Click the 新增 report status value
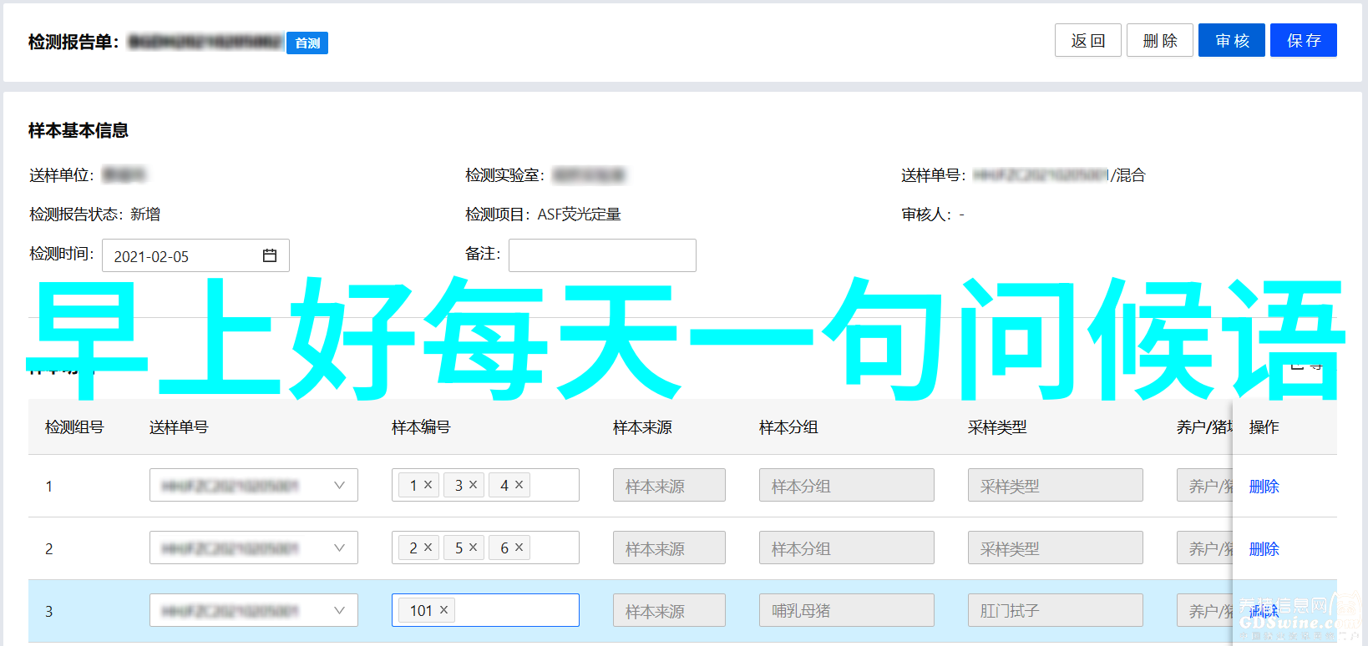Image resolution: width=1368 pixels, height=646 pixels. pos(145,214)
